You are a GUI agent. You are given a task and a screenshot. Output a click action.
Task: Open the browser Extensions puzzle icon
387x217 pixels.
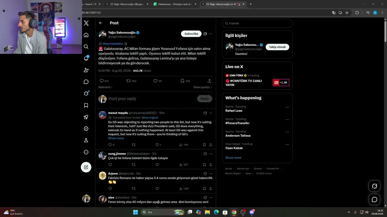(x=357, y=13)
